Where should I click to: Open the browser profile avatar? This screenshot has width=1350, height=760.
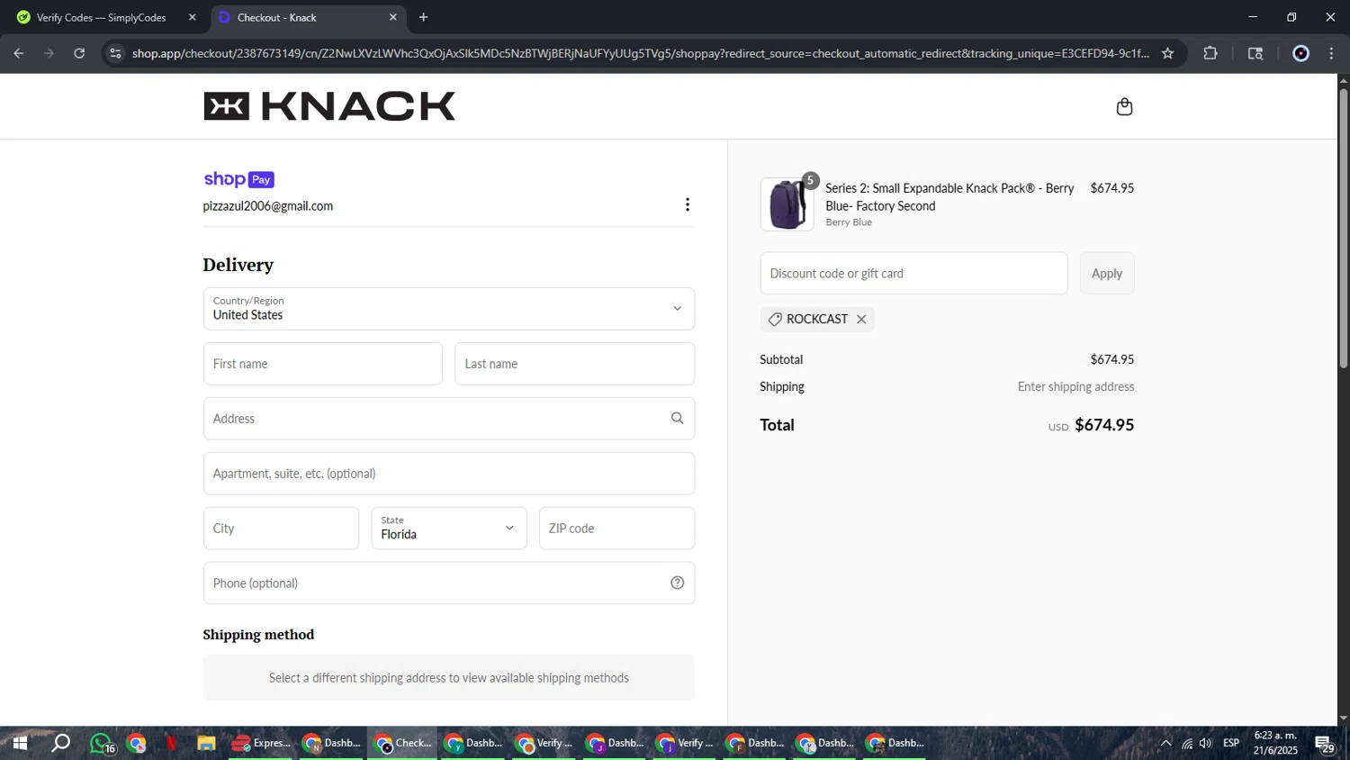1300,53
